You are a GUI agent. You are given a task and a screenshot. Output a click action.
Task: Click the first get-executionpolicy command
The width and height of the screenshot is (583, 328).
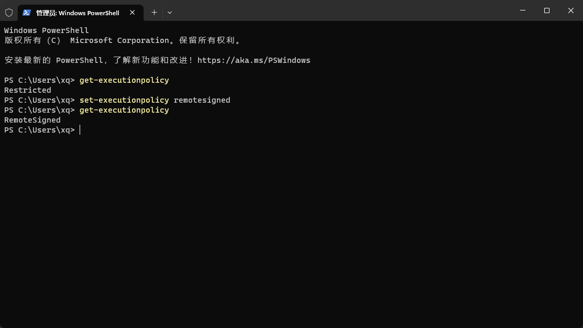pos(124,80)
